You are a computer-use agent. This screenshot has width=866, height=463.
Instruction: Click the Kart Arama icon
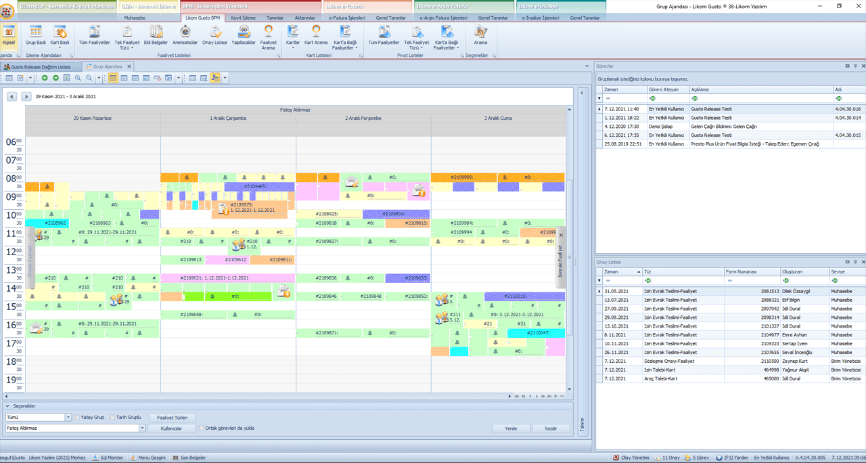(x=316, y=35)
